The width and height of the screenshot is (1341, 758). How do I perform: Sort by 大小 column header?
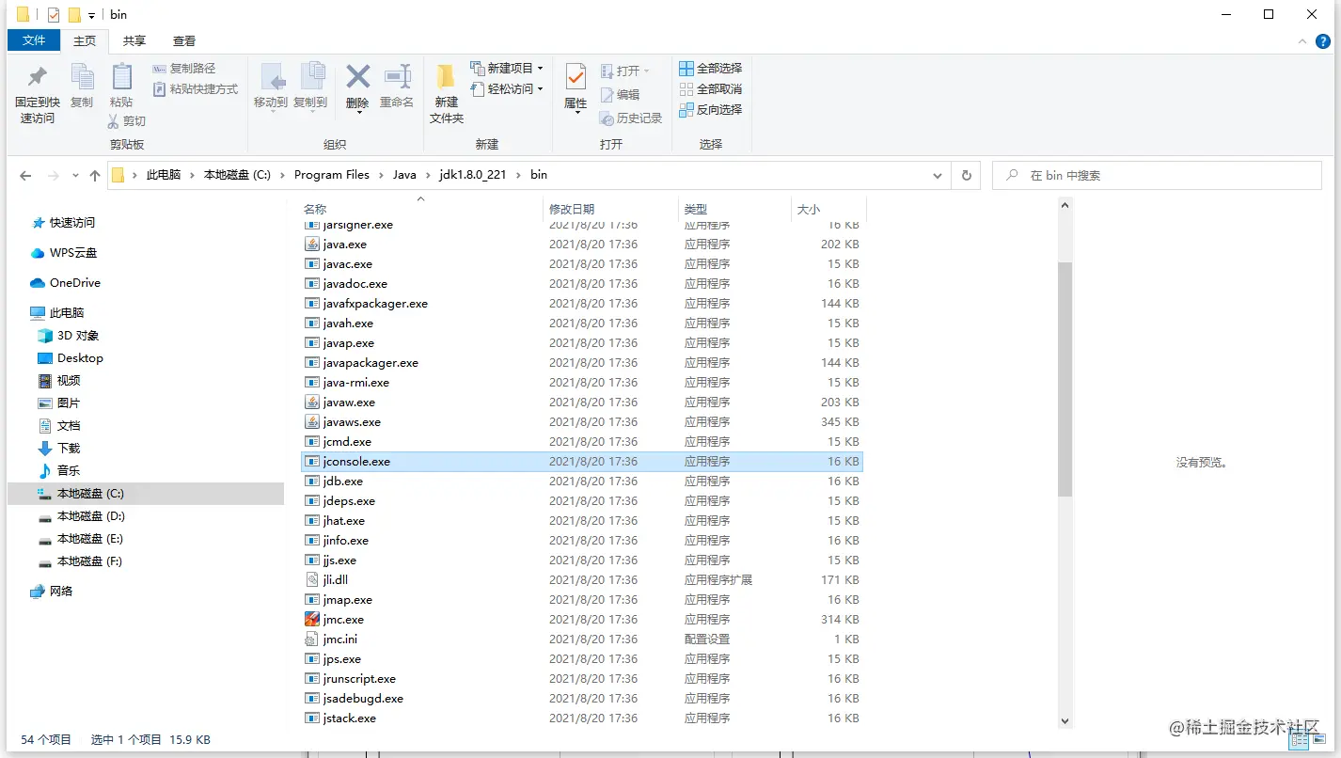[809, 209]
